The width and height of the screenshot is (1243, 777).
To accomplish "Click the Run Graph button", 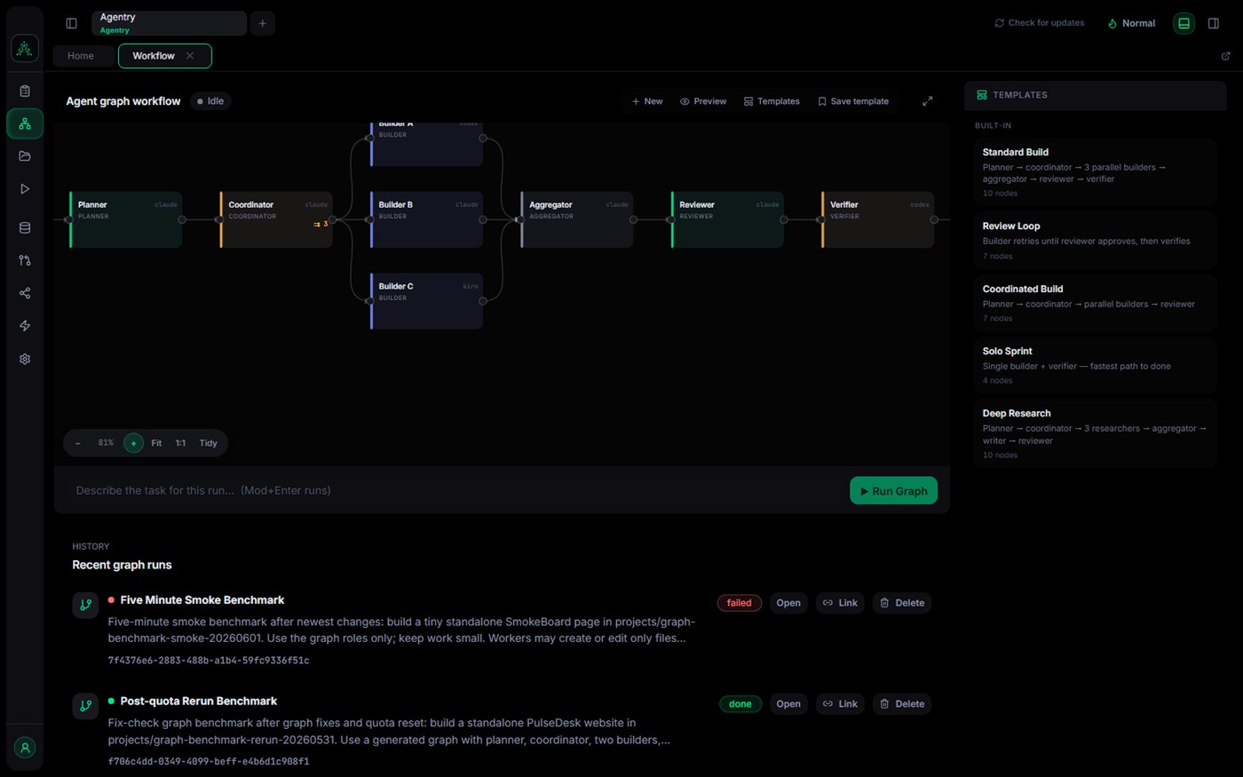I will point(893,491).
